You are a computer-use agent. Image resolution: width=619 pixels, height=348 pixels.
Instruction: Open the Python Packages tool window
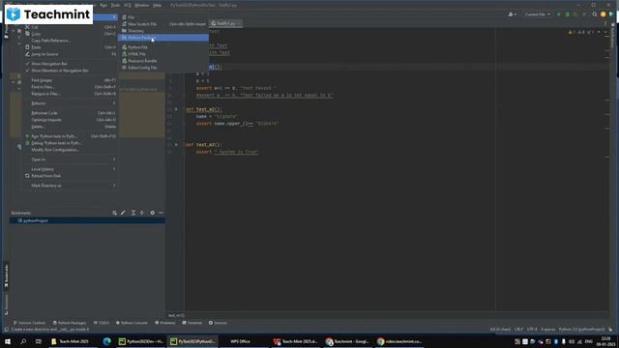(x=70, y=323)
